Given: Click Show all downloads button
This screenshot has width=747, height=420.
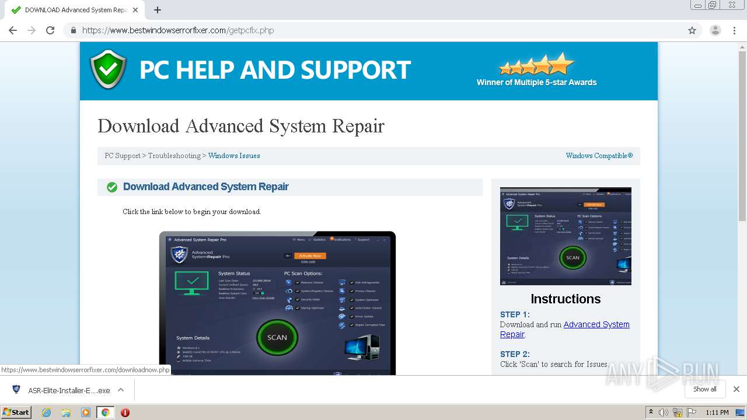Looking at the screenshot, I should pyautogui.click(x=705, y=389).
